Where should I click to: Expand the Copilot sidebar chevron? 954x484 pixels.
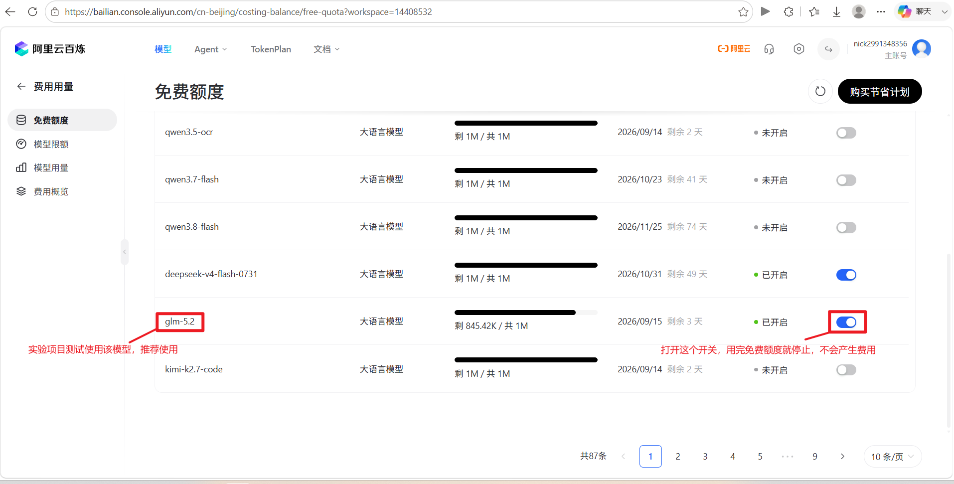click(x=944, y=11)
